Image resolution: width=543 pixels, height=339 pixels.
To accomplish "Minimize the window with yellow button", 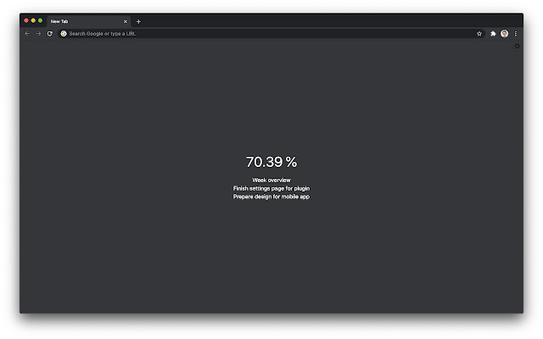I will point(33,20).
